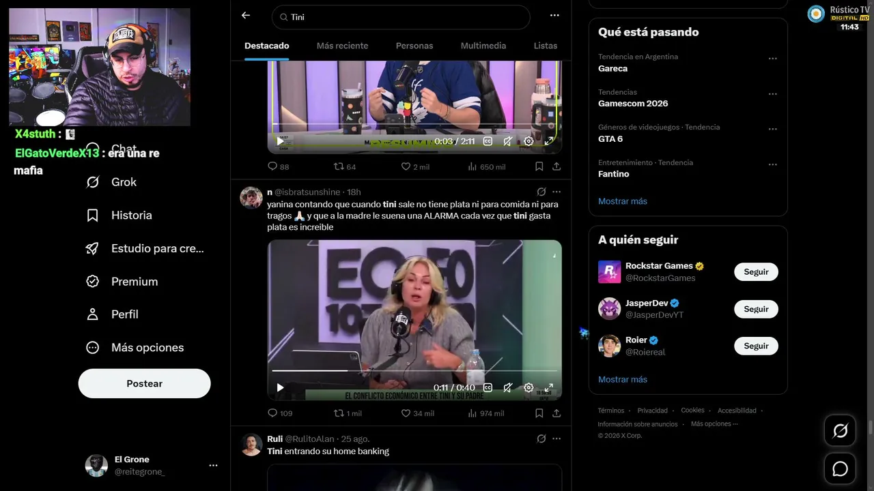The height and width of the screenshot is (491, 874).
Task: Reply to the post with 88 comments
Action: [279, 166]
